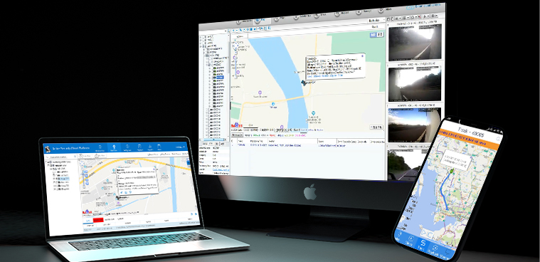Select the highlighted tab icon in laptop blue header

tap(114, 147)
